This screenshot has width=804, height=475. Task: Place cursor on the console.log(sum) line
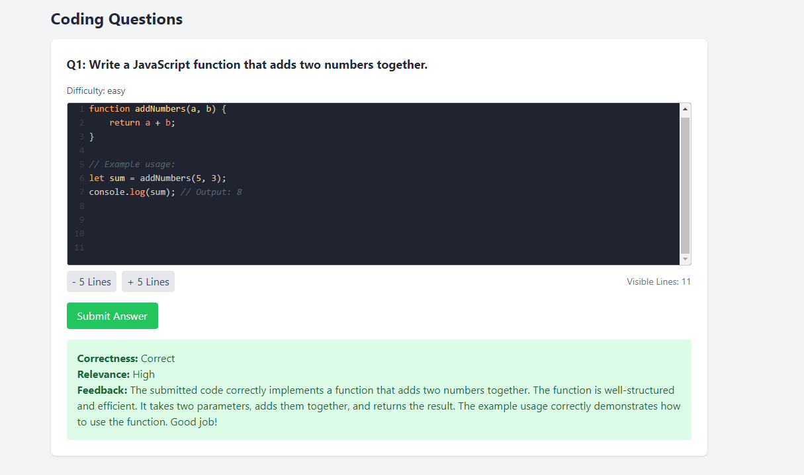[x=132, y=192]
